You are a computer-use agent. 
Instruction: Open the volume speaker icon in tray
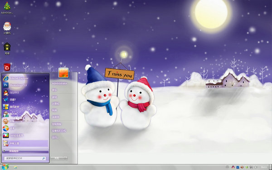pos(242,167)
